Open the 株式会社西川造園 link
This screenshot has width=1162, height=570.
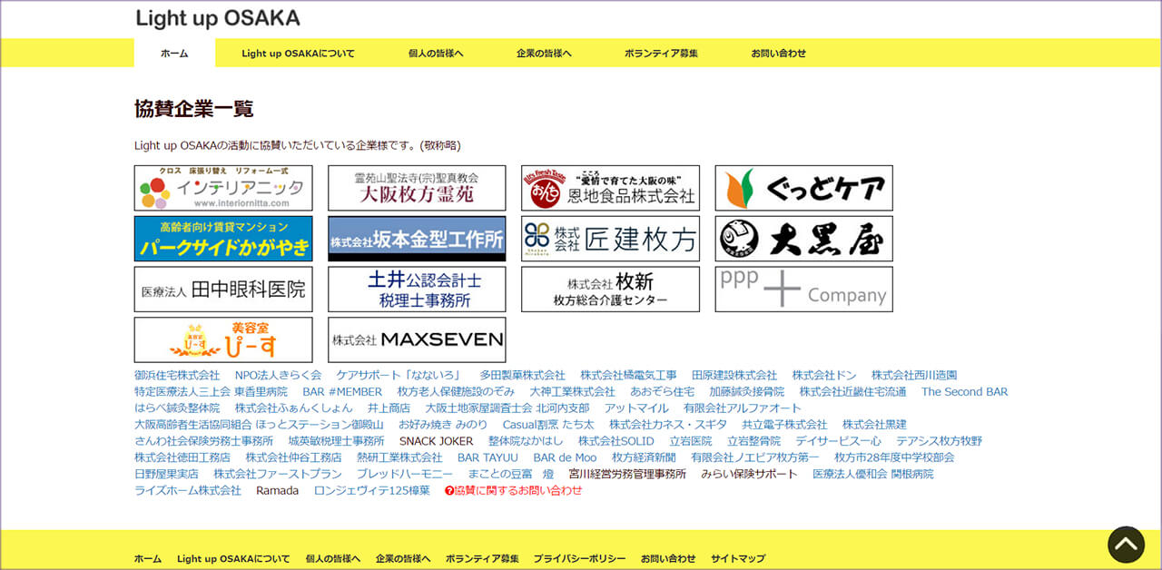(914, 375)
